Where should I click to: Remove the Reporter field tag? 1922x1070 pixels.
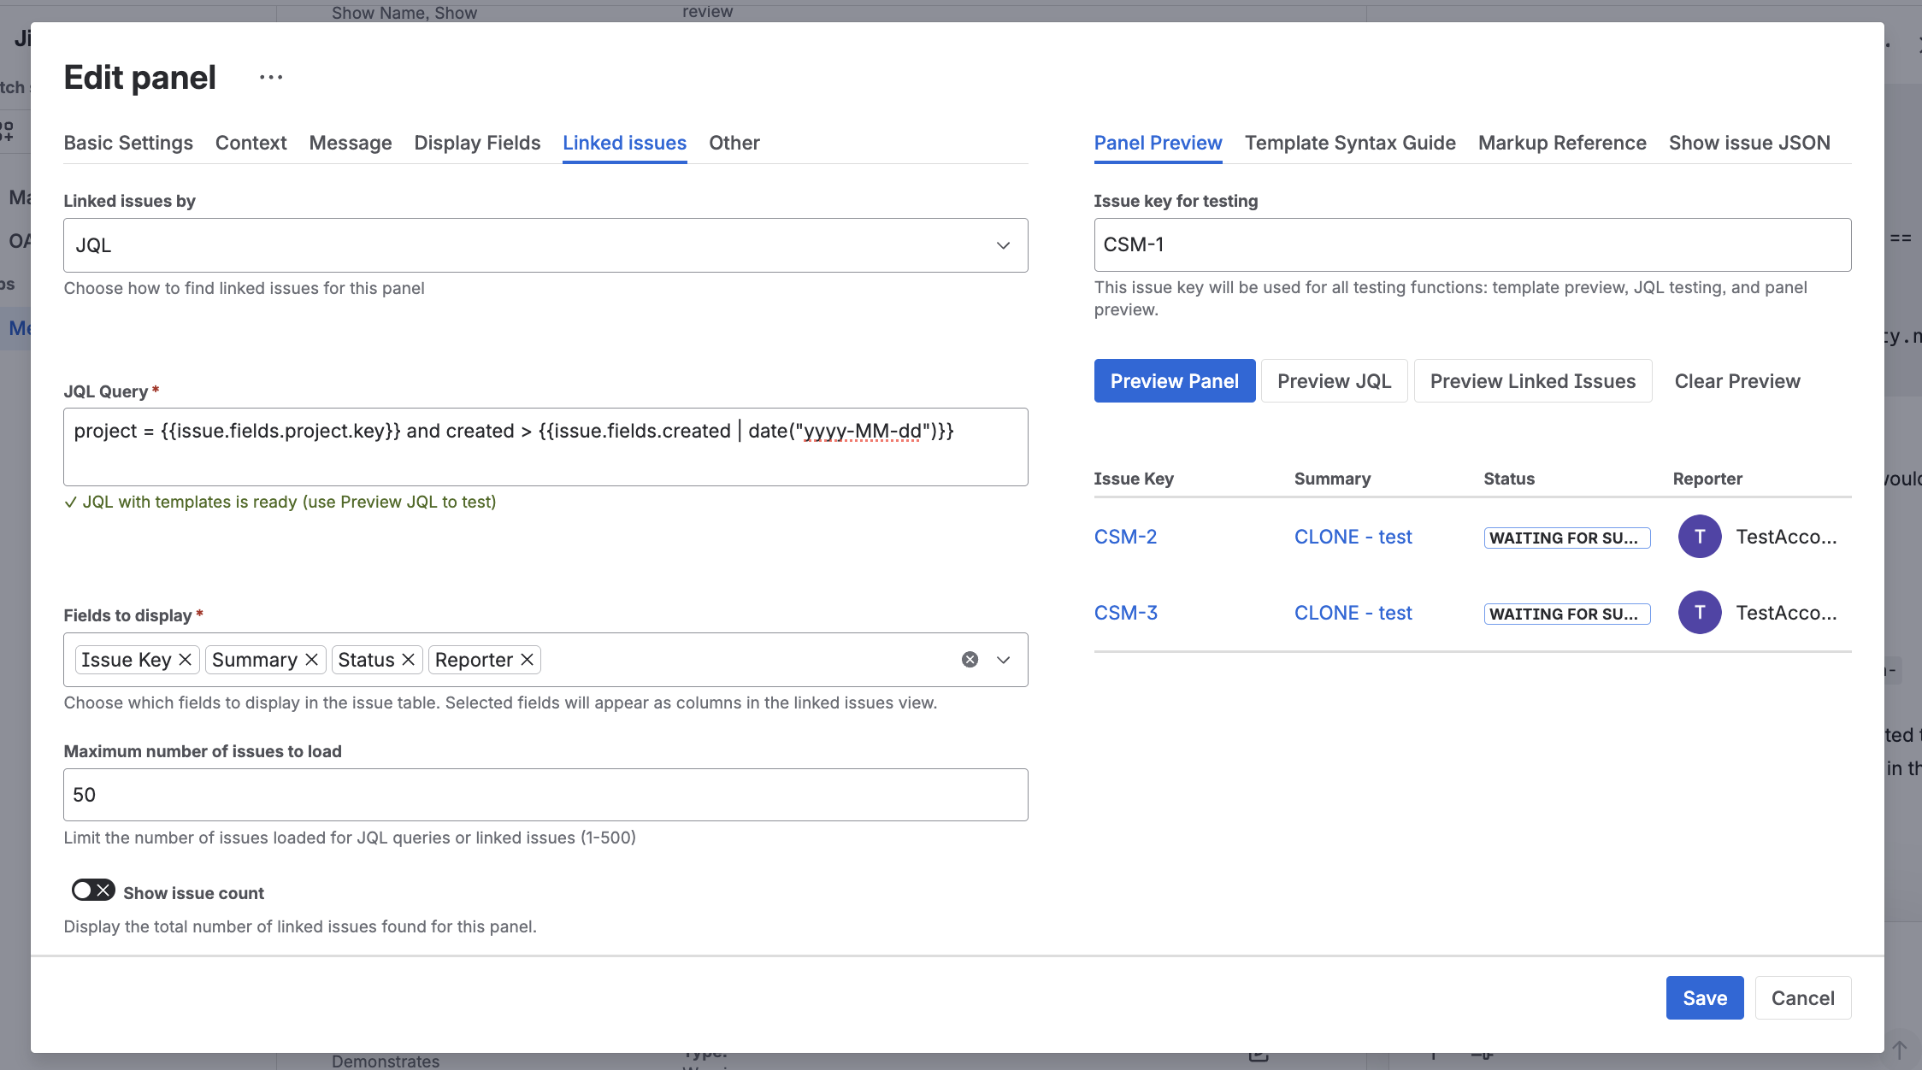[527, 660]
